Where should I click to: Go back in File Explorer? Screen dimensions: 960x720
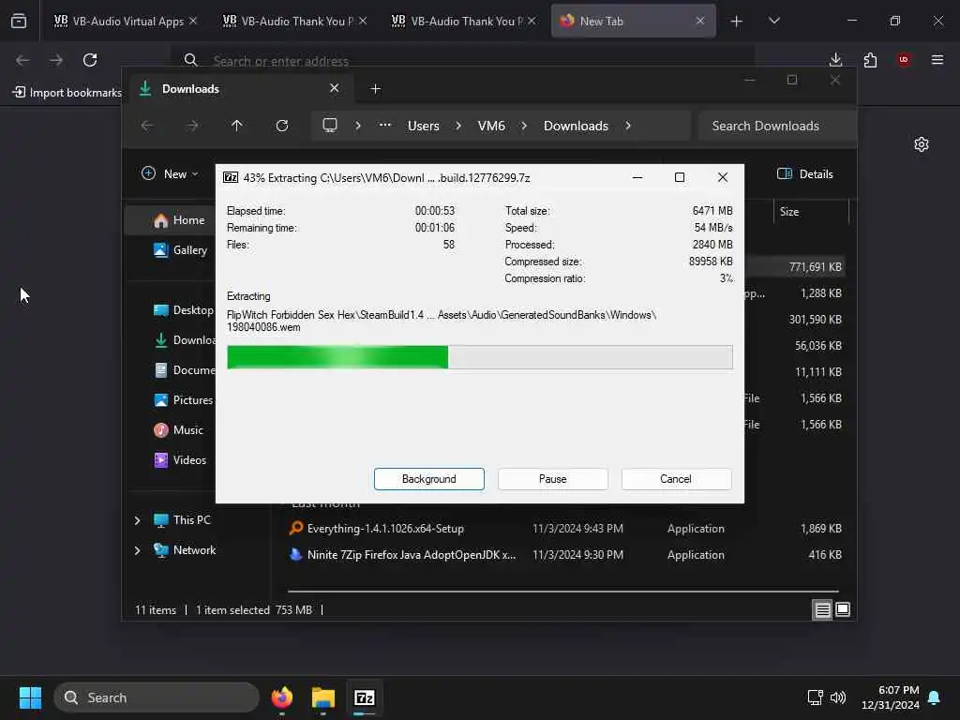147,126
